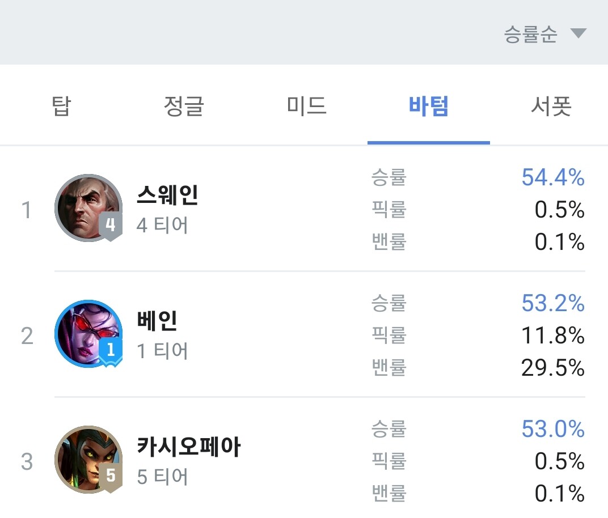Click 카시오페아's 53.0% win rate
This screenshot has height=518, width=608.
point(553,429)
